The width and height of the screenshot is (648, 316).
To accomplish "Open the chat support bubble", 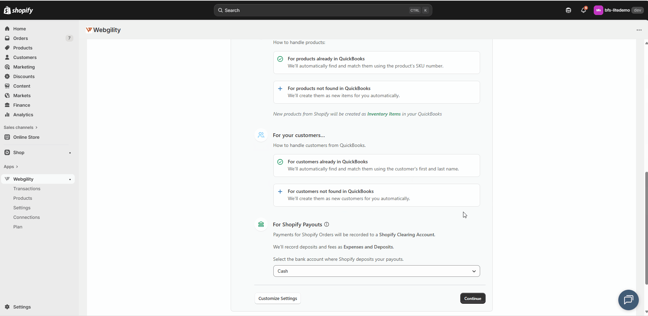I will 628,300.
